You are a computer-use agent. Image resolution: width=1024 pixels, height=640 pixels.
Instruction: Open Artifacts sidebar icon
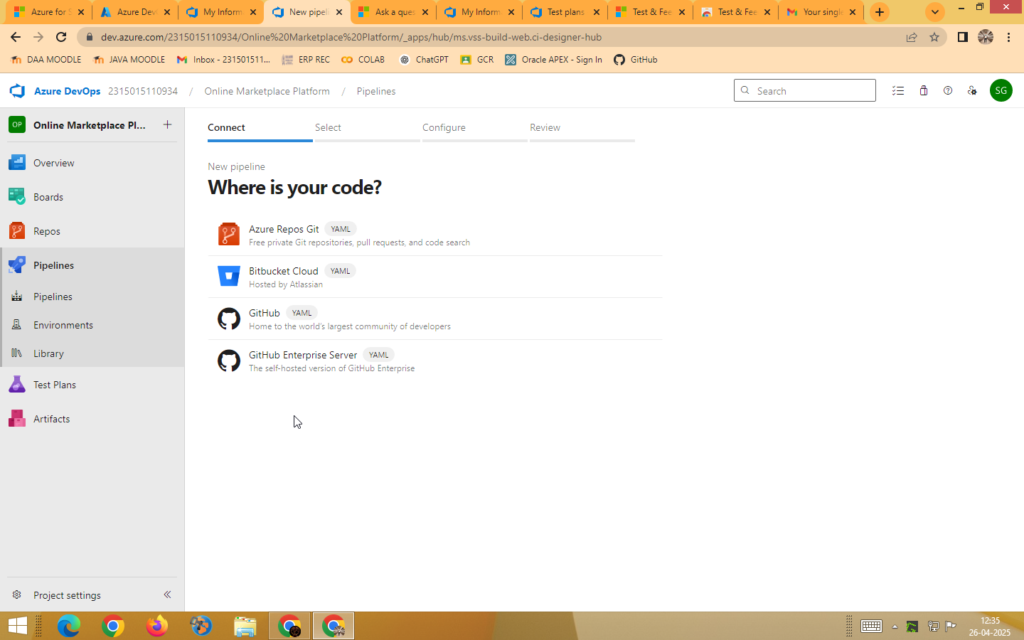pyautogui.click(x=17, y=419)
